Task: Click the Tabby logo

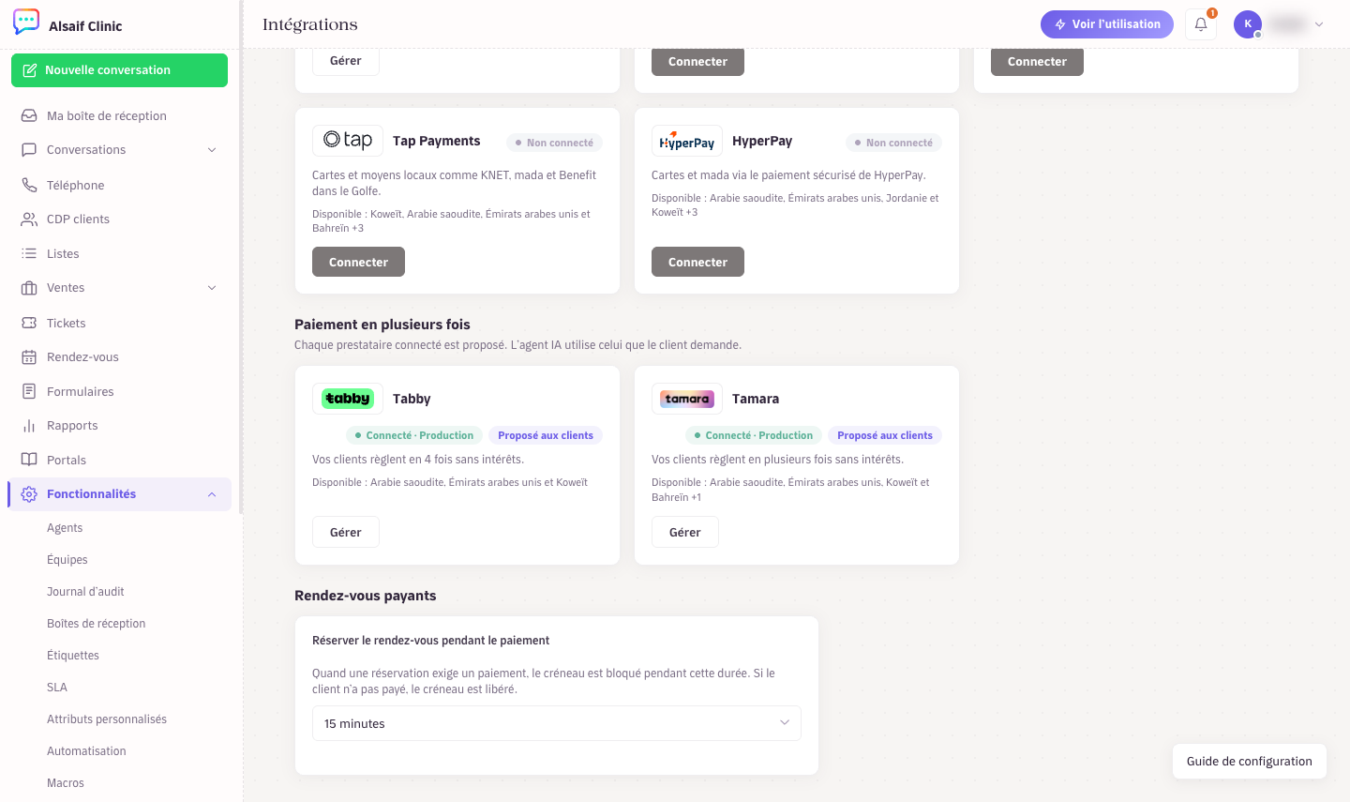Action: point(348,399)
